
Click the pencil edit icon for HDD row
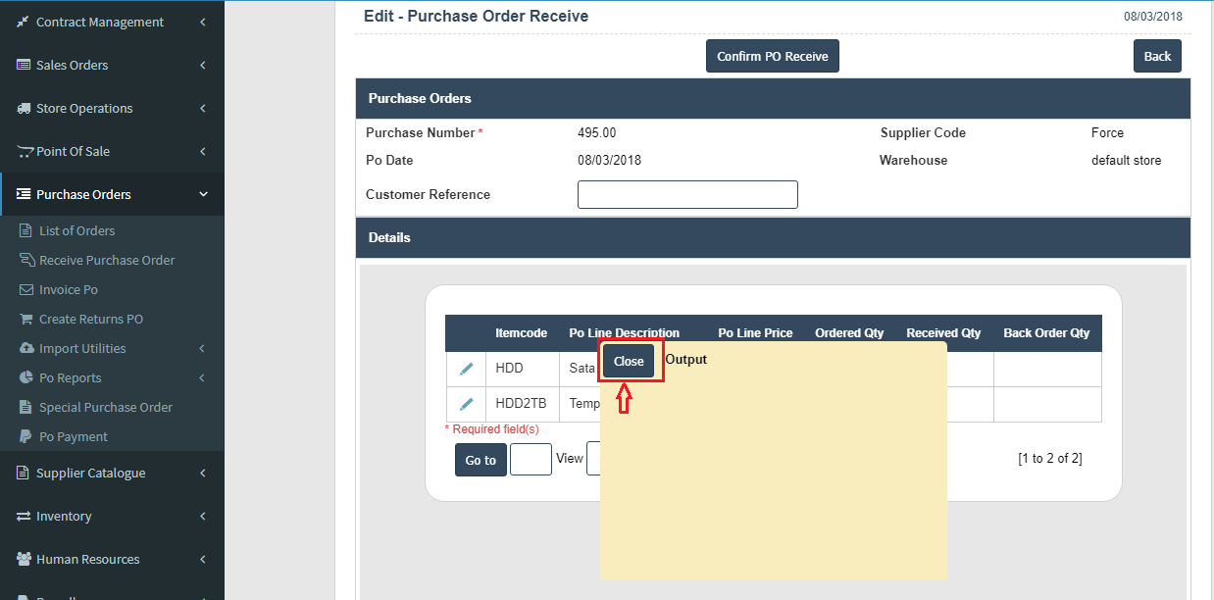tap(466, 369)
